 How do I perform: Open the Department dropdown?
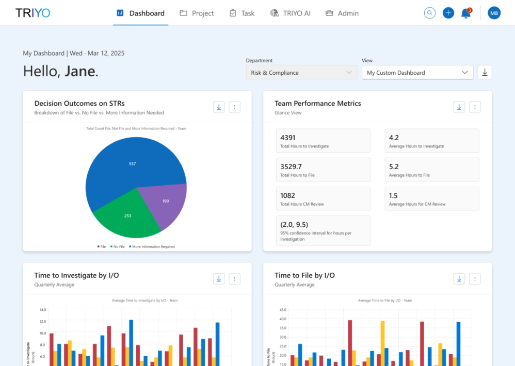pos(301,72)
